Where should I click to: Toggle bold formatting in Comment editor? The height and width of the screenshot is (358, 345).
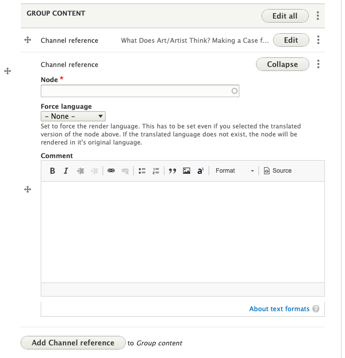tap(52, 171)
